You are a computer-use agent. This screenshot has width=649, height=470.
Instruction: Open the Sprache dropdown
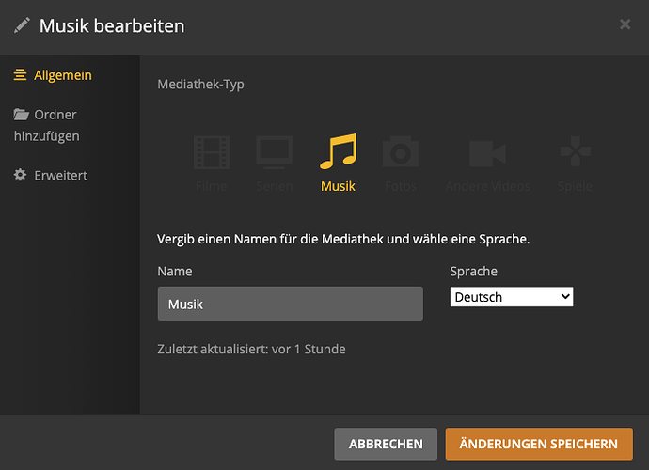click(x=511, y=297)
